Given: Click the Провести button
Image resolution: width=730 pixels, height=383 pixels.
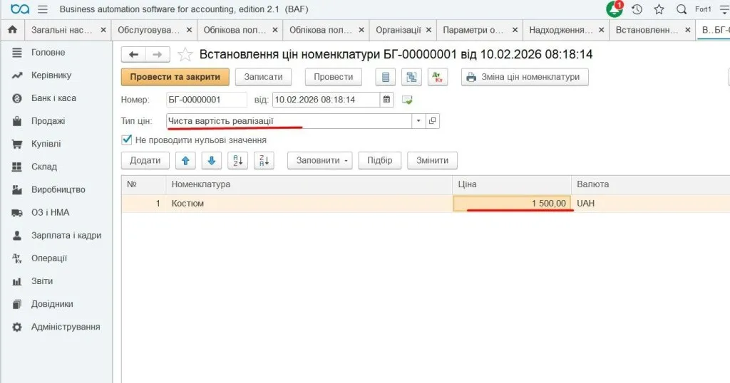Looking at the screenshot, I should tap(334, 77).
